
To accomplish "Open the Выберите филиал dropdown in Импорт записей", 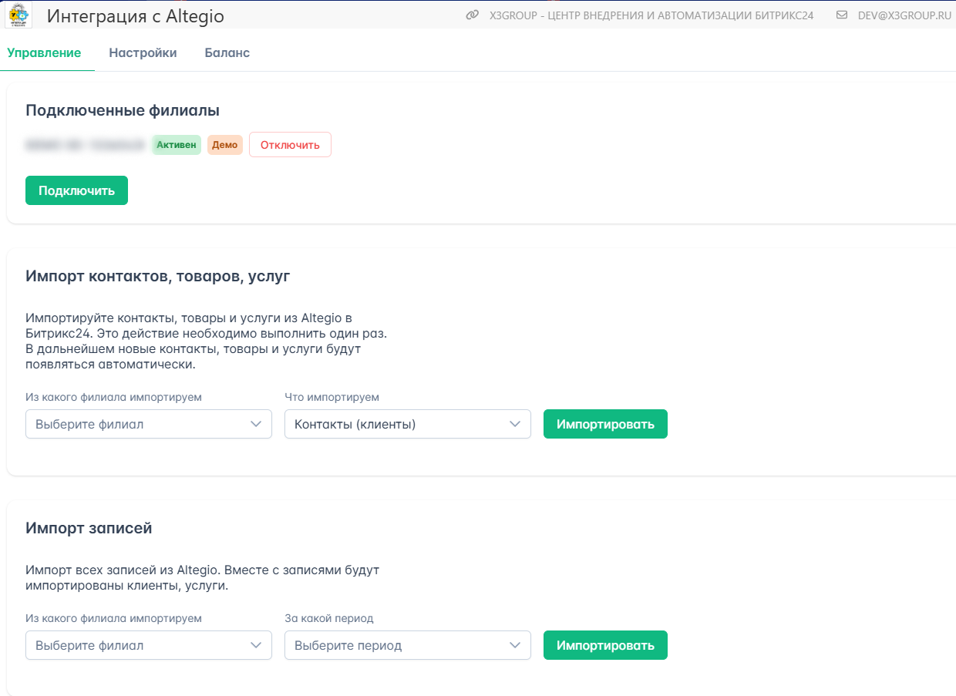I will 149,645.
